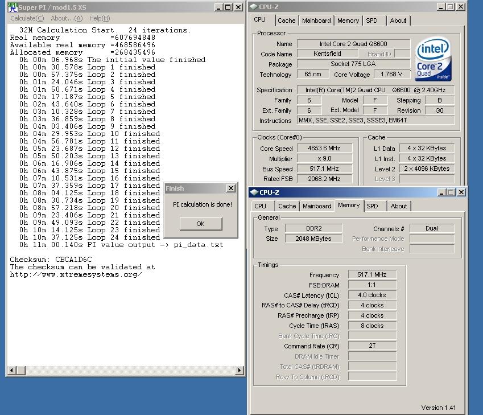Close the Finish dialog with its X button
The width and height of the screenshot is (483, 415).
point(231,188)
